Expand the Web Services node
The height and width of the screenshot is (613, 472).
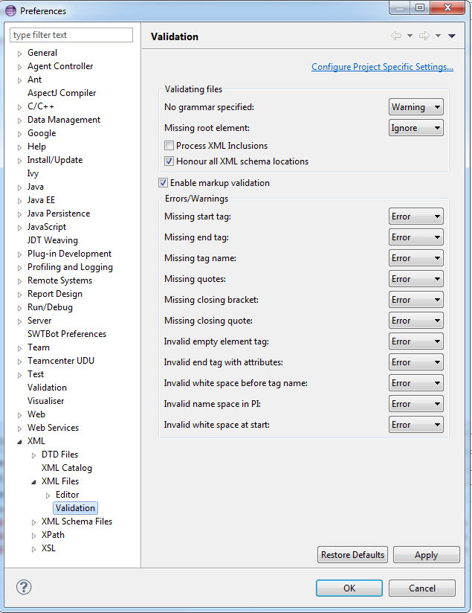coord(19,428)
